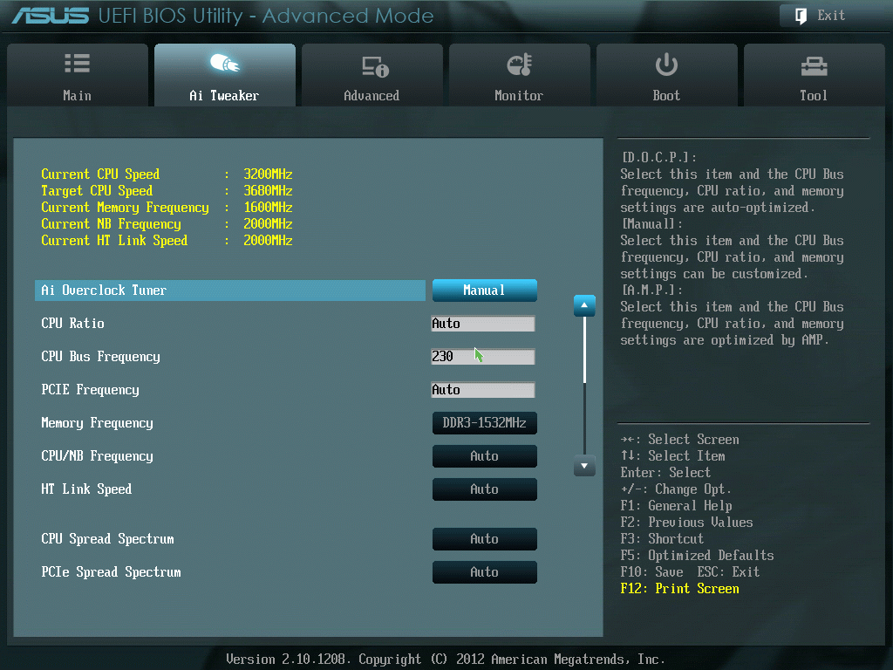893x670 pixels.
Task: Click the F3: Shortcut hint
Action: coord(662,539)
